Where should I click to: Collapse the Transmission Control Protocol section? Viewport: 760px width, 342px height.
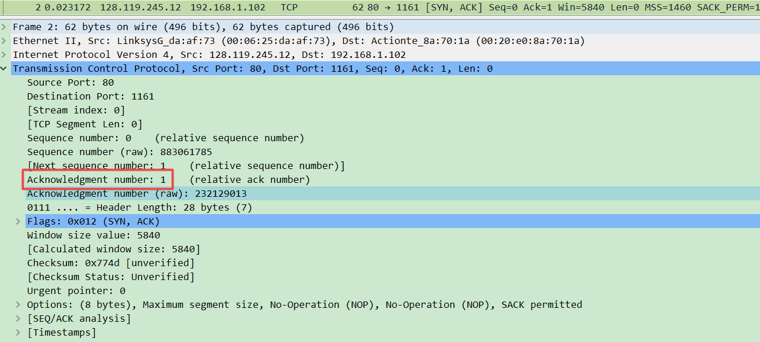coord(5,69)
